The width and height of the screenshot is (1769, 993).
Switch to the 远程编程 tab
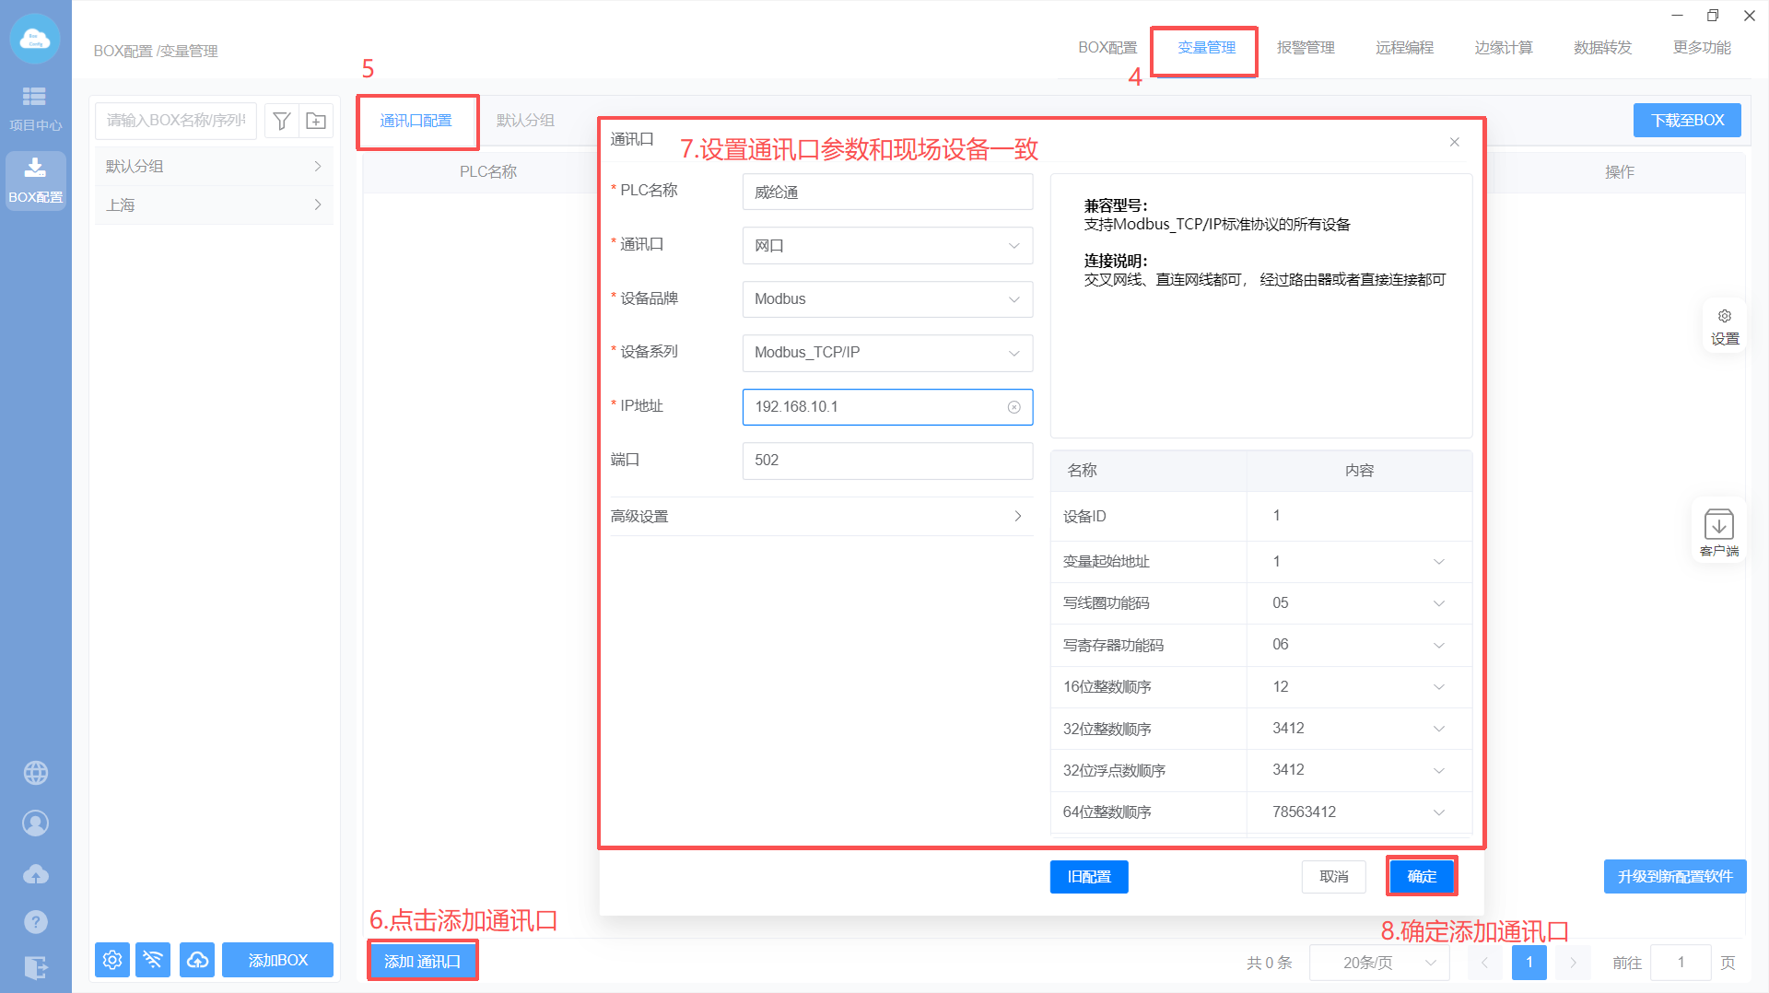pos(1404,48)
